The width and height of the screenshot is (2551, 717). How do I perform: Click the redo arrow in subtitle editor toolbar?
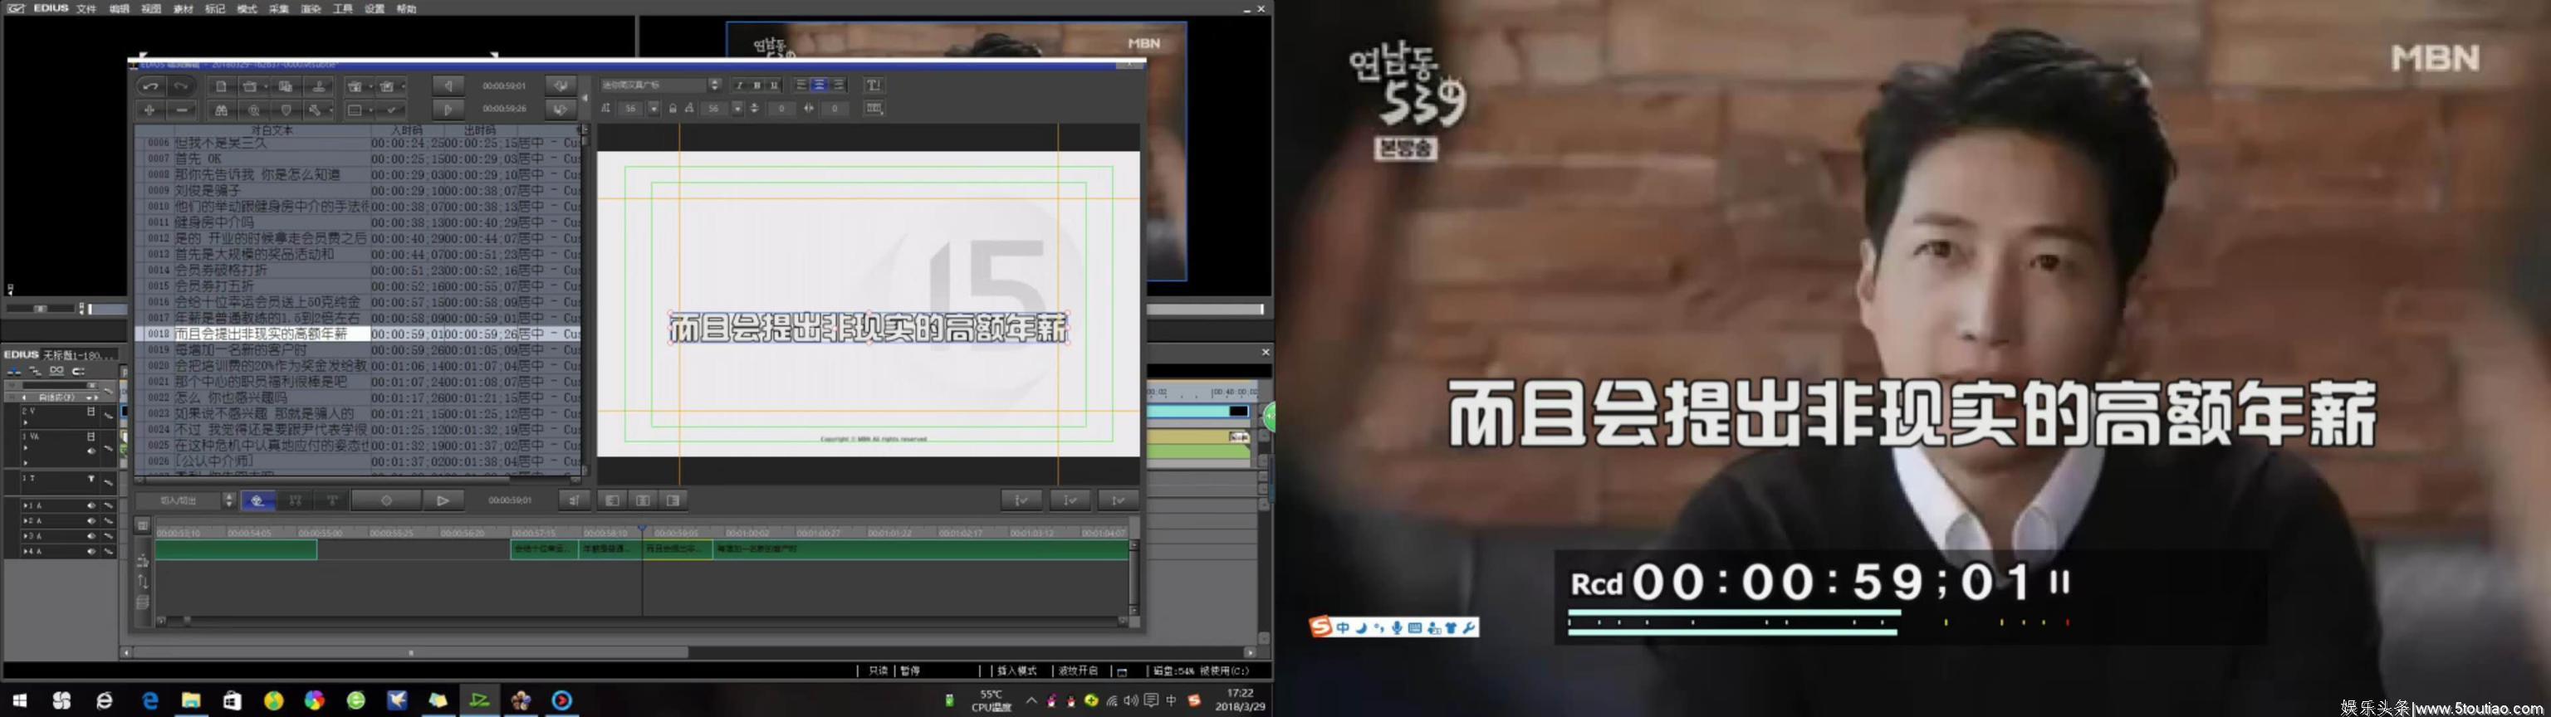tap(180, 86)
